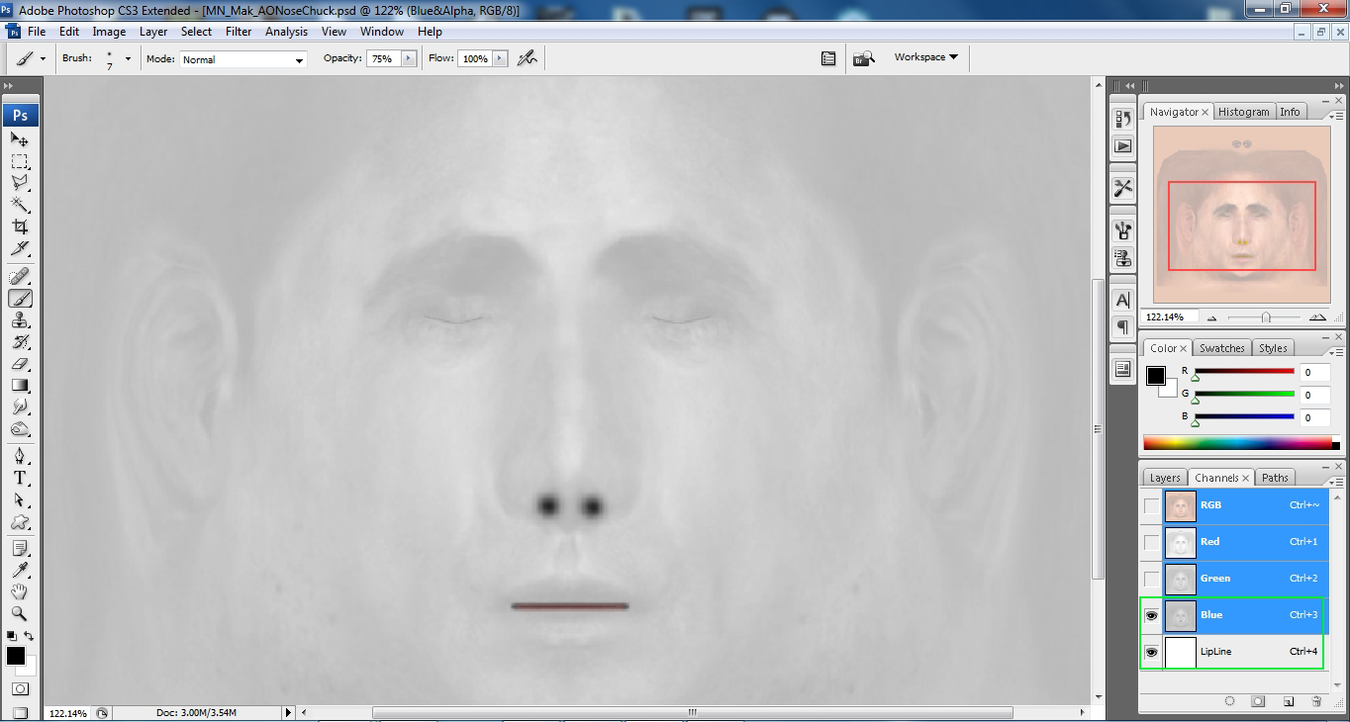Open the brush Mode dropdown
1350x722 pixels.
pyautogui.click(x=242, y=59)
